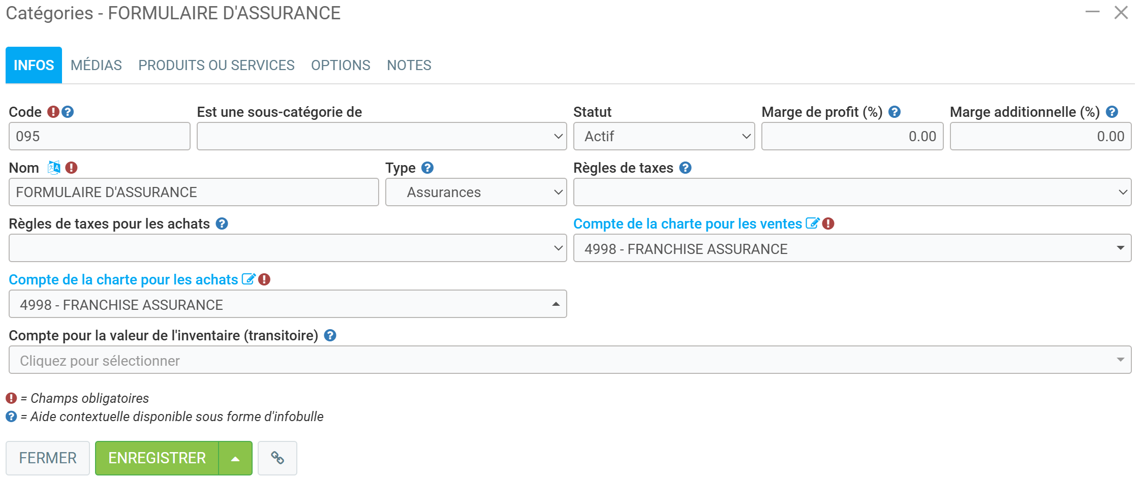The width and height of the screenshot is (1140, 478).
Task: Click help icon for inventaire transitoire account
Action: click(x=330, y=335)
